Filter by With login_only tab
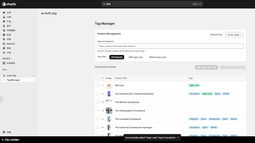Screen dimensions: 255x143 136,57
